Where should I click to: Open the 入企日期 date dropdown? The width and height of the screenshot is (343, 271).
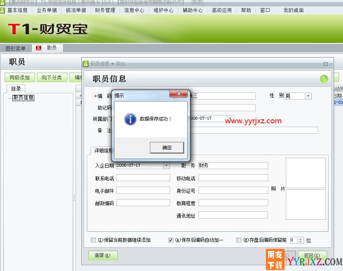[x=167, y=166]
